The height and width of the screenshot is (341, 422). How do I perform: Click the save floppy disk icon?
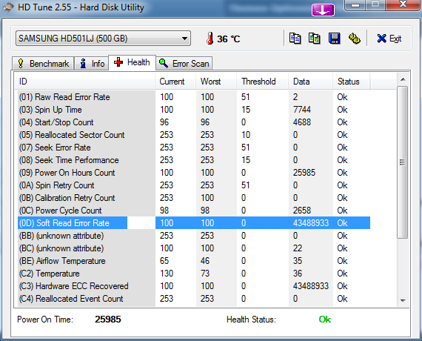coord(334,39)
